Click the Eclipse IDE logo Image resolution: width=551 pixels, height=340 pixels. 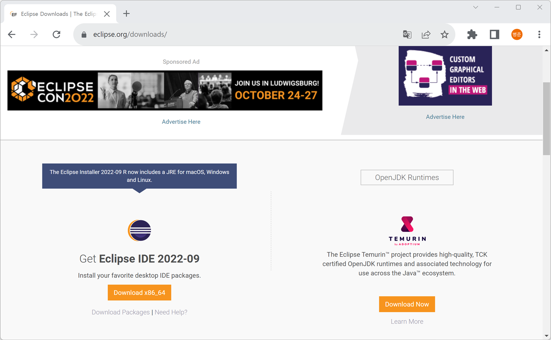point(139,230)
